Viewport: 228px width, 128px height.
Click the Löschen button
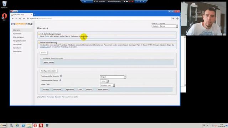[89, 90]
